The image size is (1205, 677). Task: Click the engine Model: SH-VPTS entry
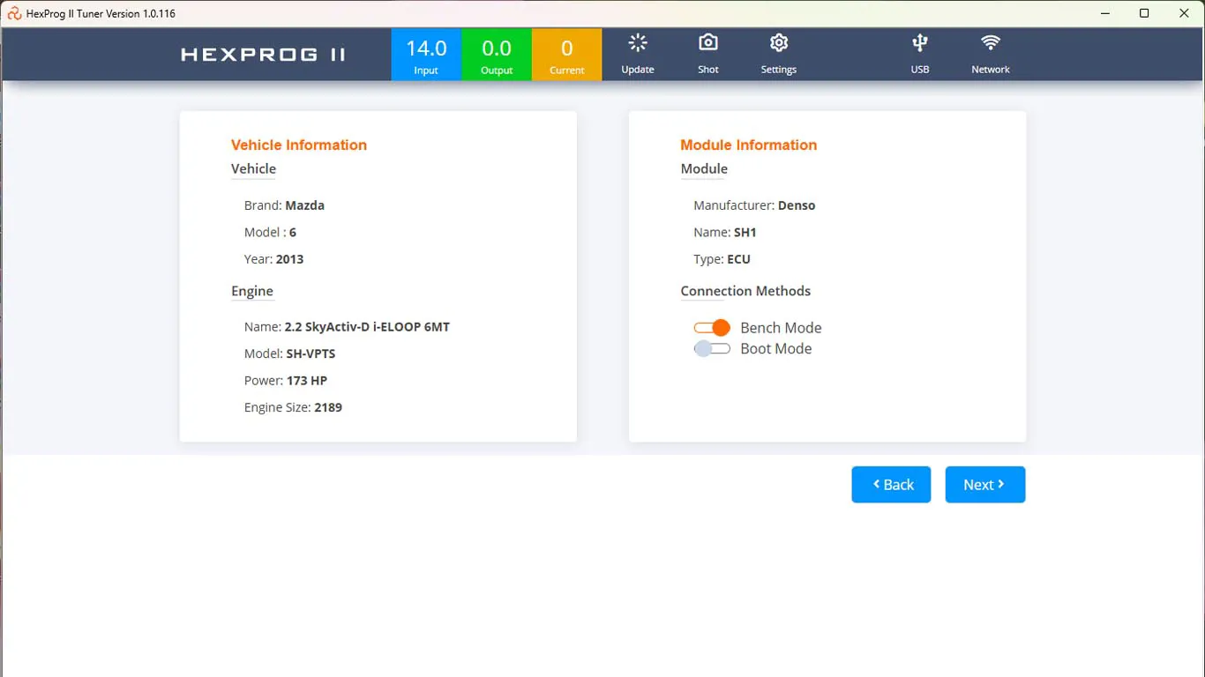pyautogui.click(x=289, y=353)
